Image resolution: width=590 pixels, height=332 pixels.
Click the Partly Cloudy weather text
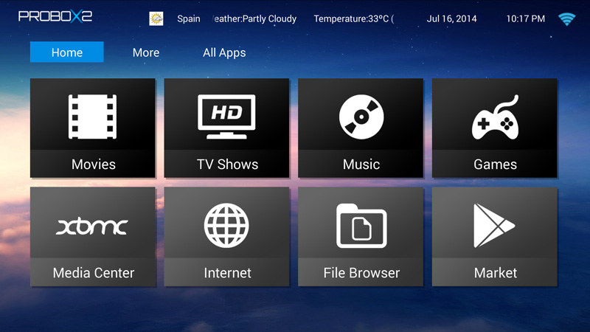point(254,19)
